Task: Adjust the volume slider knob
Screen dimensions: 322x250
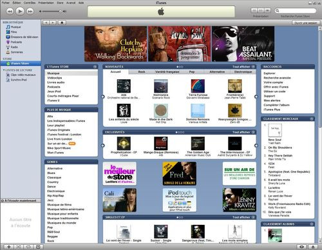Action: 61,11
